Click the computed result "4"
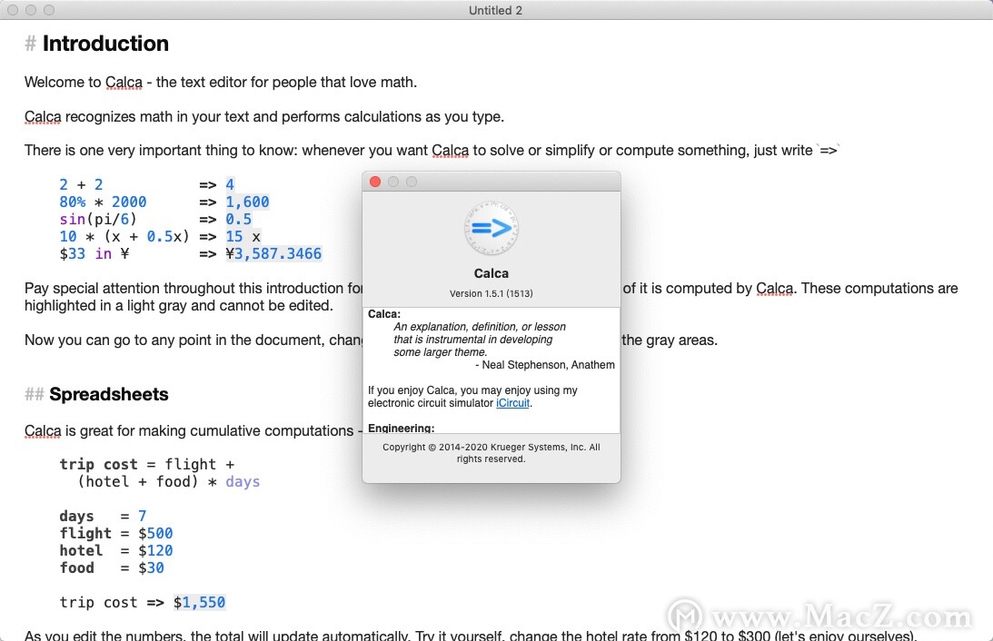Viewport: 993px width, 641px height. pos(230,185)
